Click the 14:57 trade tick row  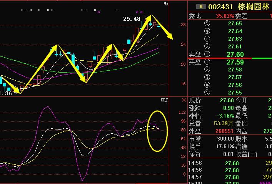click(230, 177)
